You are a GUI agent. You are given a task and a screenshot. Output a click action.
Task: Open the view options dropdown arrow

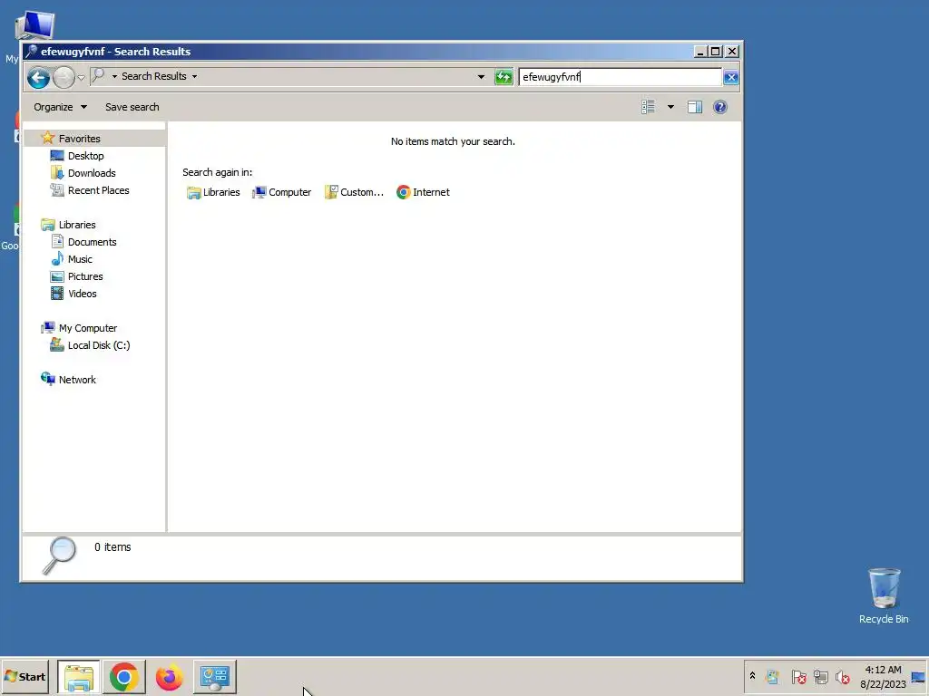pyautogui.click(x=670, y=107)
